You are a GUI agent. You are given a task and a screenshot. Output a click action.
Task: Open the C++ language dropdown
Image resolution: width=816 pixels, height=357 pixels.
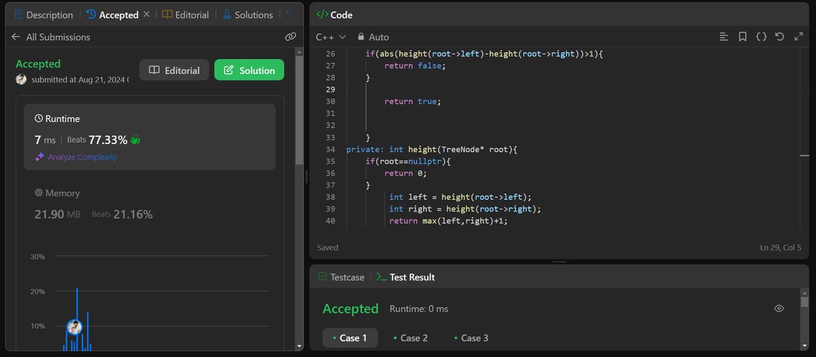(331, 37)
